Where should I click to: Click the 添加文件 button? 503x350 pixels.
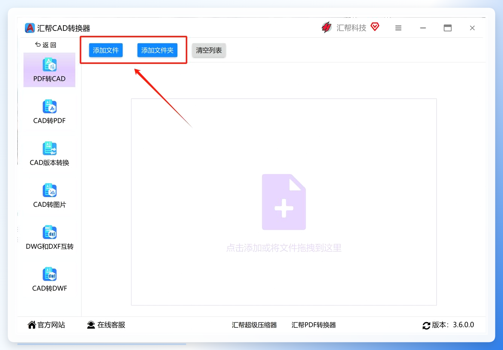click(x=106, y=50)
